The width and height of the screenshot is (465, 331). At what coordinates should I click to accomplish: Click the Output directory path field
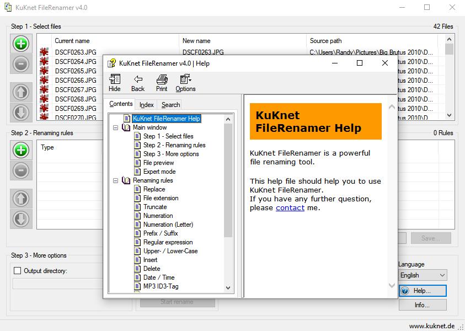coord(58,284)
